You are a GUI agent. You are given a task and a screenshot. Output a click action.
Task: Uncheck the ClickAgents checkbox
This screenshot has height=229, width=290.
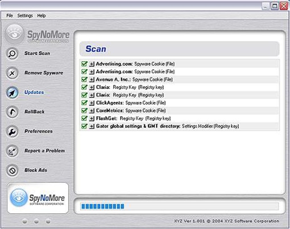tap(84, 103)
